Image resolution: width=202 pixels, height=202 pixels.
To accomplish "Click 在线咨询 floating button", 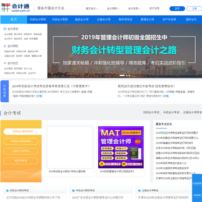I will pyautogui.click(x=197, y=183).
